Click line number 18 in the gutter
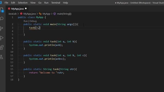Screen dimensions: 164x92 (x=12, y=79)
